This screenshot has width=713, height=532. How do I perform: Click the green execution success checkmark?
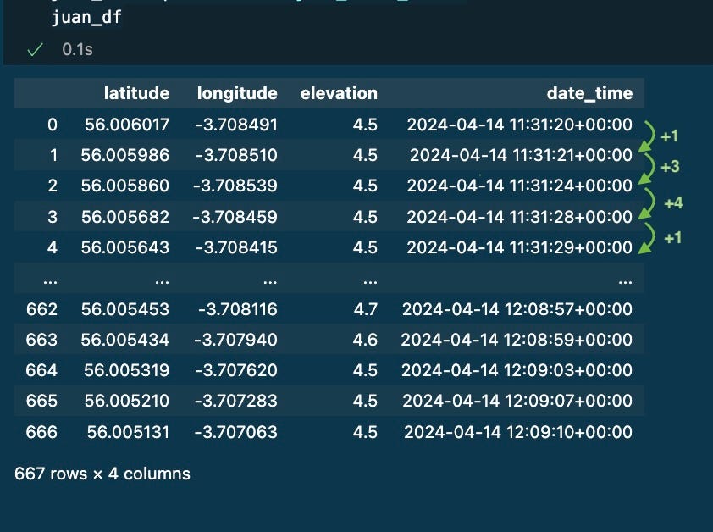tap(35, 50)
